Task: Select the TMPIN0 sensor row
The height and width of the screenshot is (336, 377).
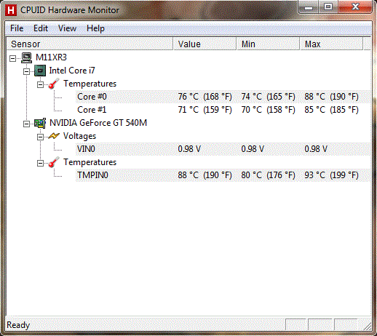Action: click(223, 175)
